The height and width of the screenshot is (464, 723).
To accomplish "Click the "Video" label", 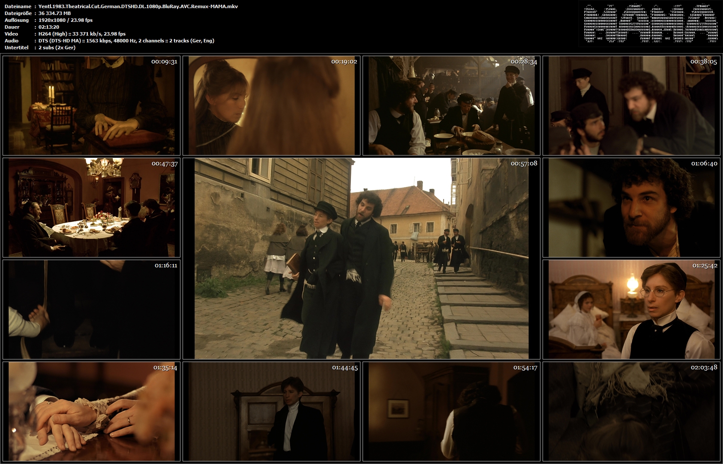I will [x=11, y=34].
